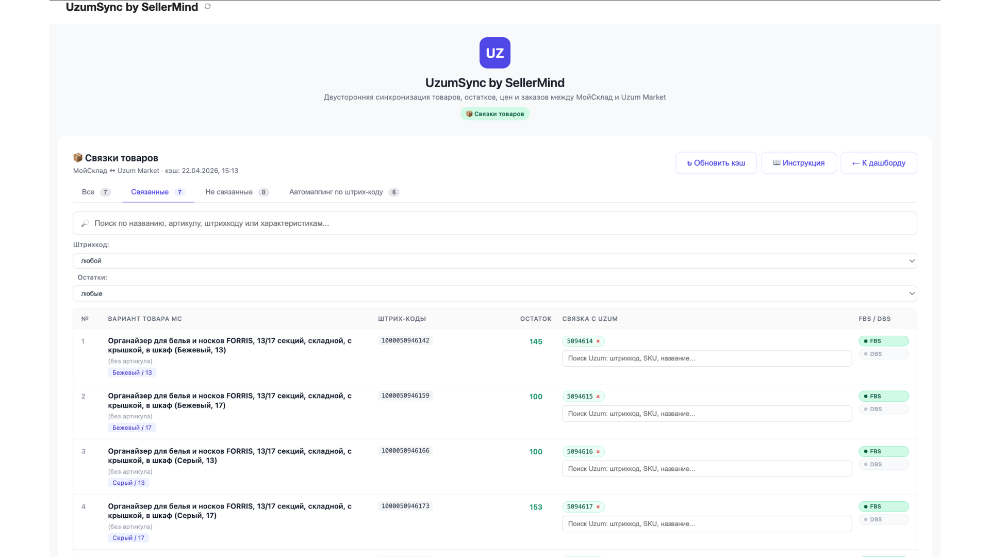Remove link 5094616 with red x
The image size is (990, 557).
tap(598, 452)
